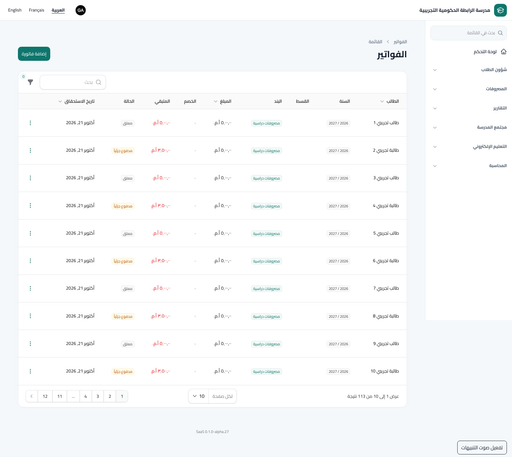Image resolution: width=512 pixels, height=457 pixels.
Task: Open row actions for طالب تجريبي 9
Action: [x=30, y=344]
